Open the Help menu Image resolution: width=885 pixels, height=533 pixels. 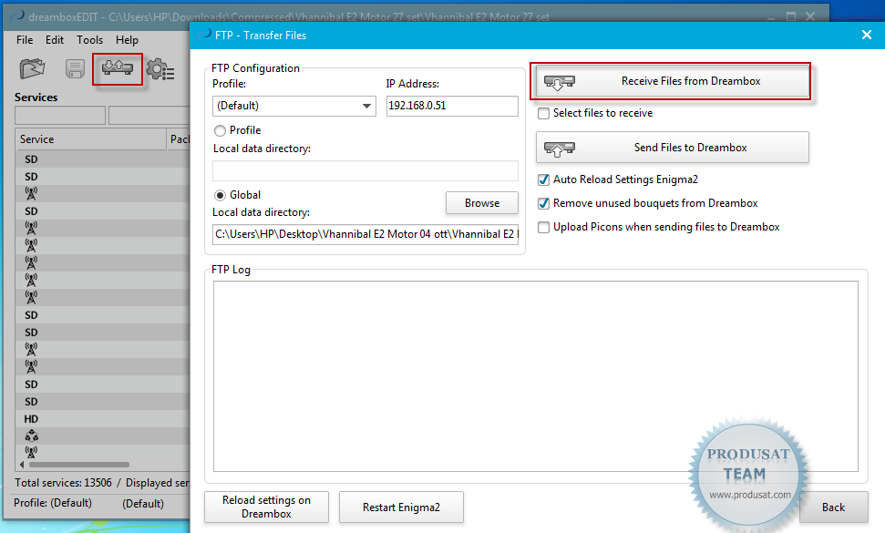127,40
